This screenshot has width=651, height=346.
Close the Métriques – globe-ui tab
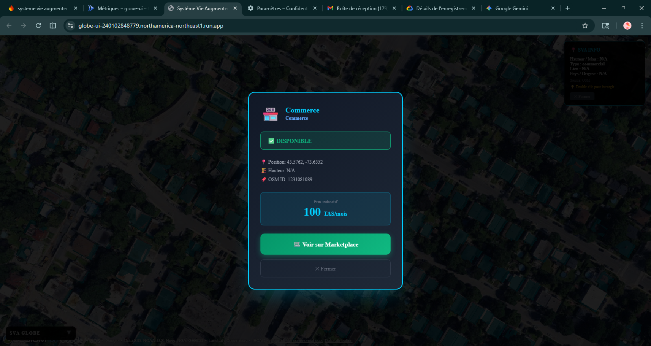(155, 8)
